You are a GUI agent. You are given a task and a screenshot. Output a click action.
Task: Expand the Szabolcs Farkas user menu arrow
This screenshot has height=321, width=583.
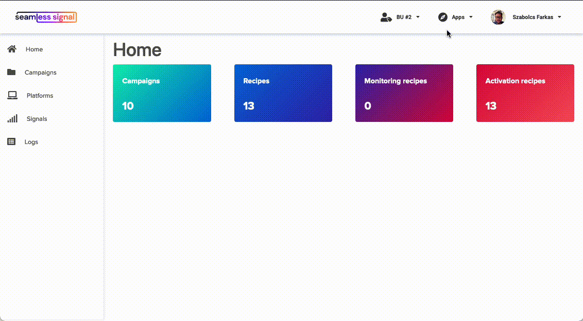559,17
